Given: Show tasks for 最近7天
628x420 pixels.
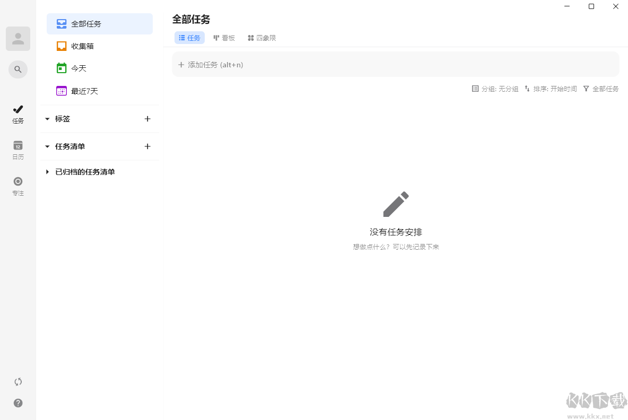Looking at the screenshot, I should pyautogui.click(x=100, y=91).
